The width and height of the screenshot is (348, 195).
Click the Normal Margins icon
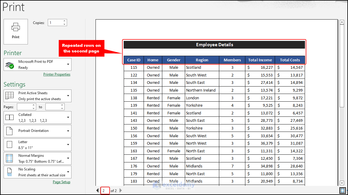click(x=9, y=158)
